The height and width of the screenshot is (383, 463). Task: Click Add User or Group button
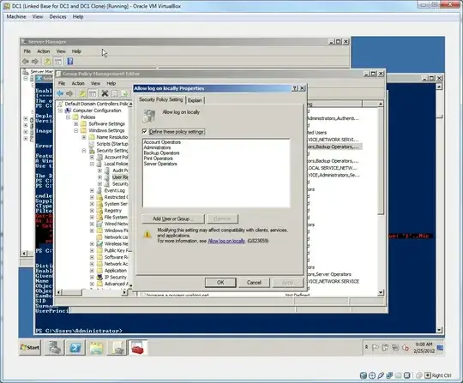point(173,218)
